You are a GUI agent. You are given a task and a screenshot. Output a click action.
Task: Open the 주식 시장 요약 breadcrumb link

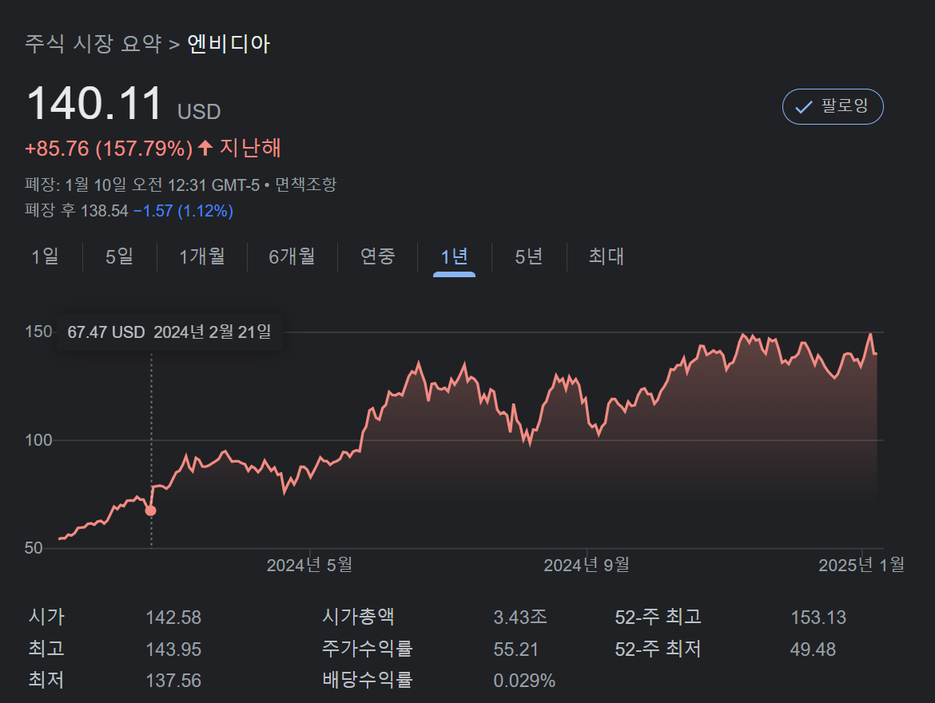93,43
